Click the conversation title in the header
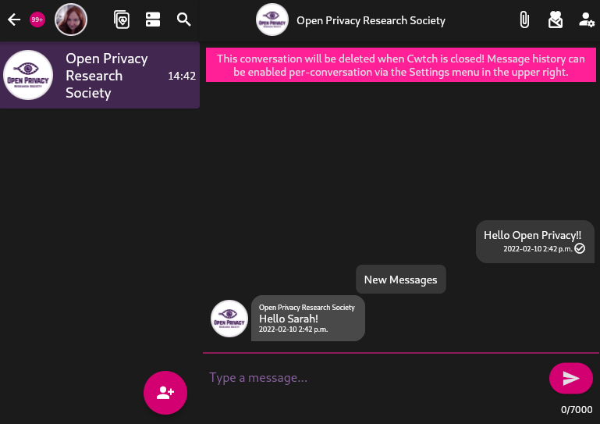This screenshot has height=424, width=600. click(x=371, y=20)
